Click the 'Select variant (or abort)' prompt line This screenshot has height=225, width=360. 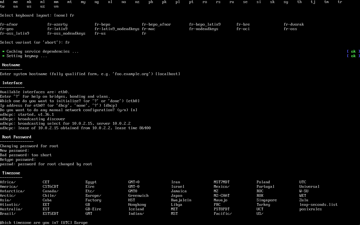35,42
